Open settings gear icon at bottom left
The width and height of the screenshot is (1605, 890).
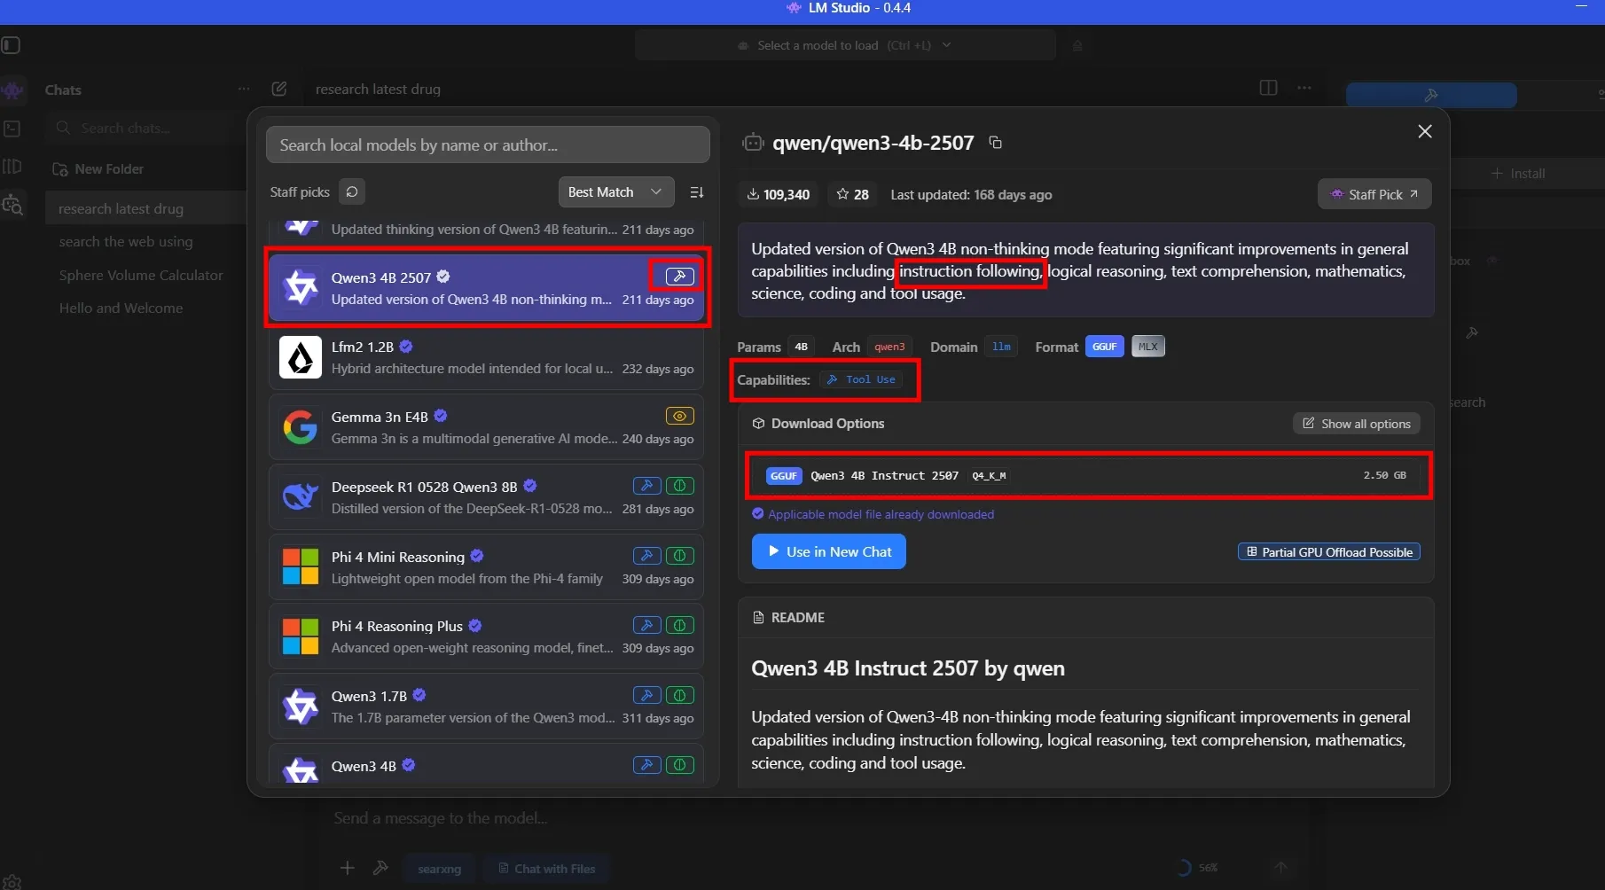(12, 881)
